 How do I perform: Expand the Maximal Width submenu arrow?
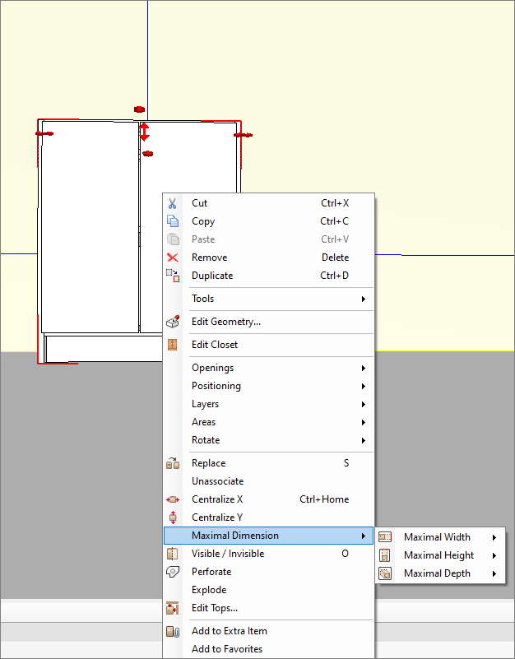pos(494,537)
